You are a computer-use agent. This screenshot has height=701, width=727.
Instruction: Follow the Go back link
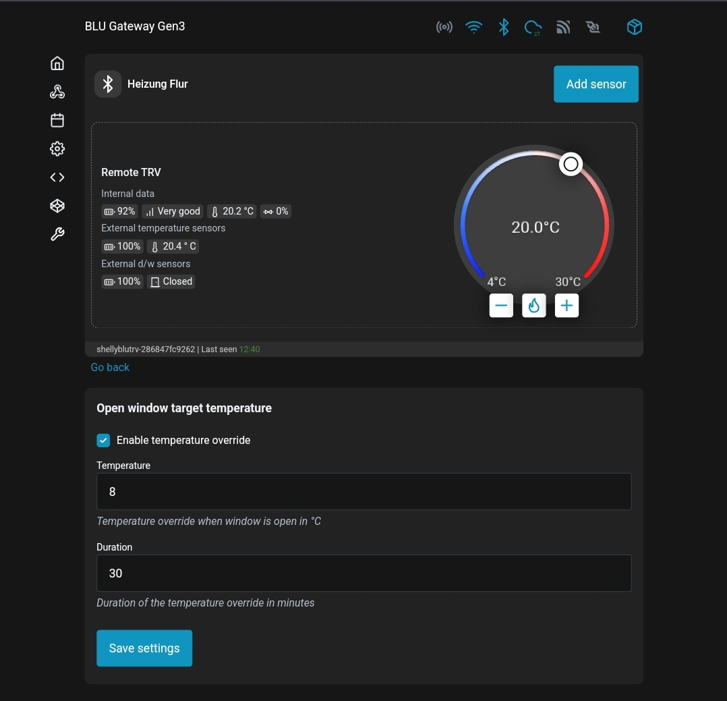pyautogui.click(x=110, y=368)
